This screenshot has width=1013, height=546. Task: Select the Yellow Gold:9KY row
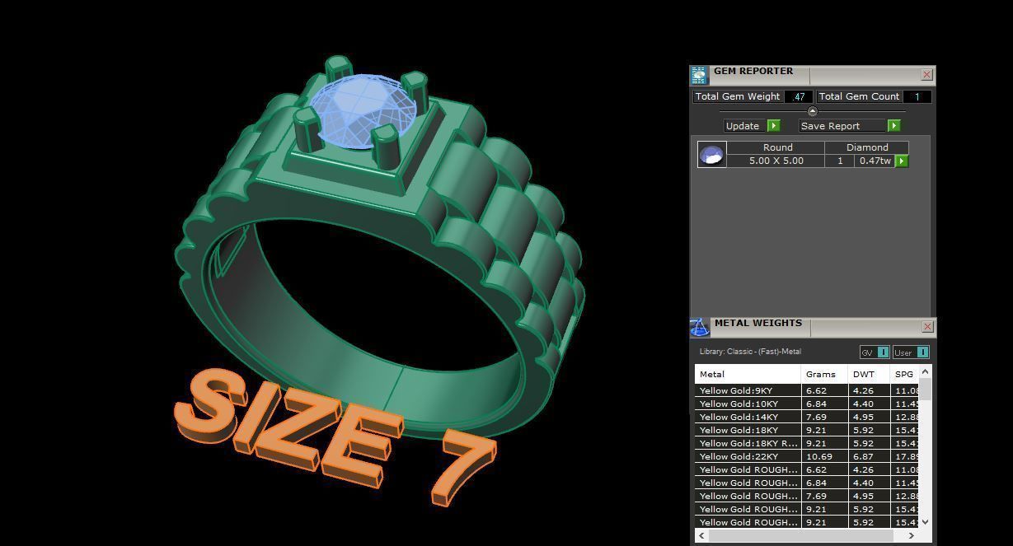807,390
